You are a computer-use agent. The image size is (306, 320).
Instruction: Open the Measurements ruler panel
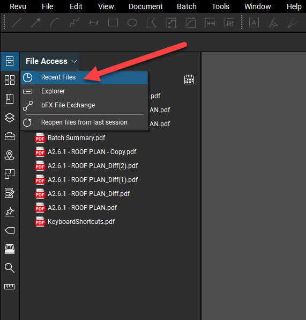pyautogui.click(x=10, y=287)
